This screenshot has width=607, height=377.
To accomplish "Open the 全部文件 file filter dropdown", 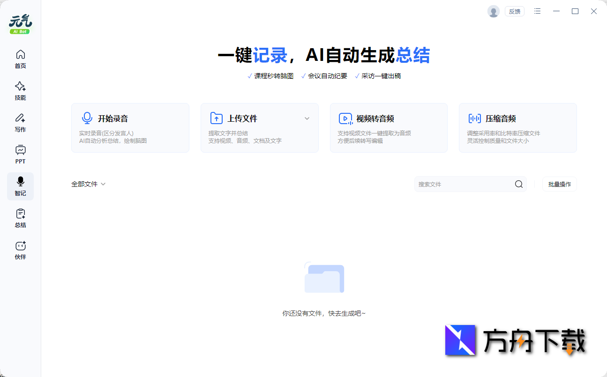I will click(88, 184).
